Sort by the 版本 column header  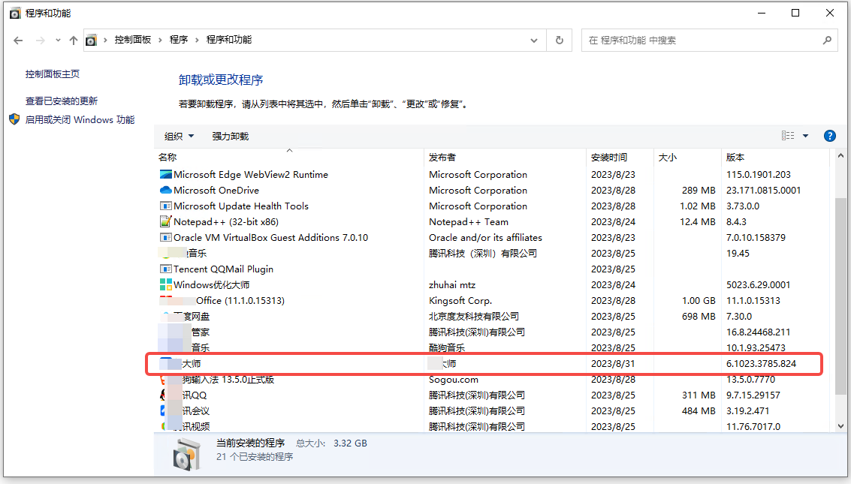click(x=775, y=157)
